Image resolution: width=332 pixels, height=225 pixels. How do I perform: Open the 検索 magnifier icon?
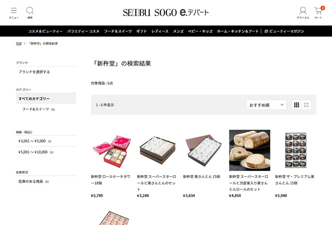click(30, 13)
